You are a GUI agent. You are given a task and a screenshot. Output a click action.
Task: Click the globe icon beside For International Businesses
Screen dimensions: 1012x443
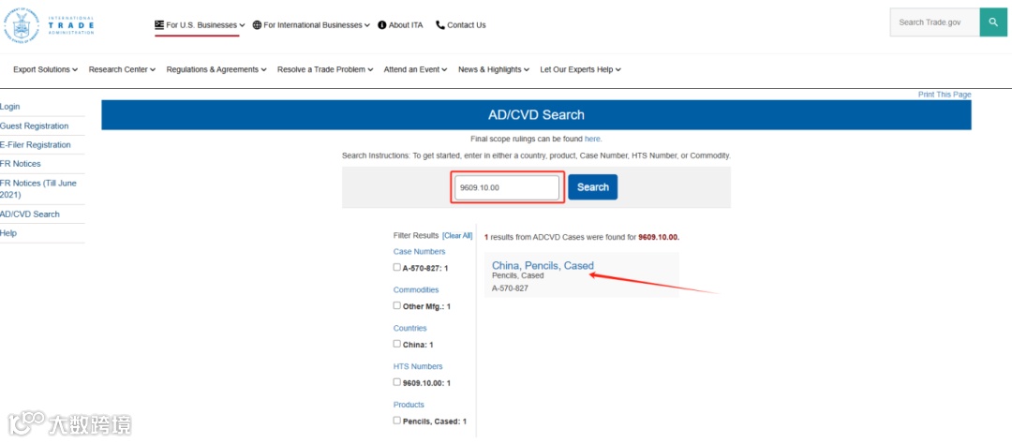click(x=257, y=25)
